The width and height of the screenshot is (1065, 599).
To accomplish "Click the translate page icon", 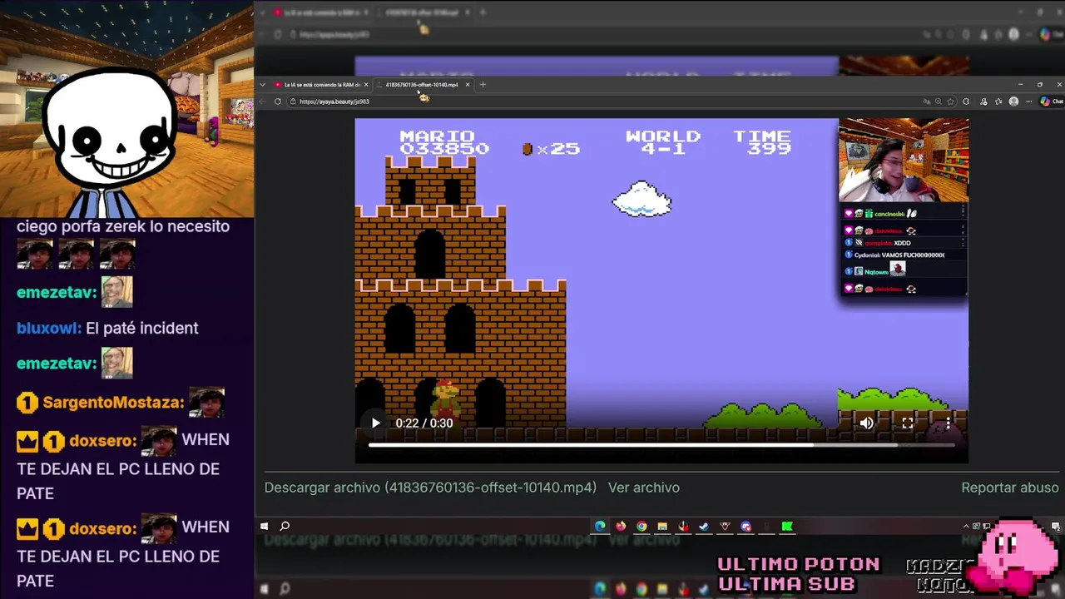I will [x=927, y=101].
